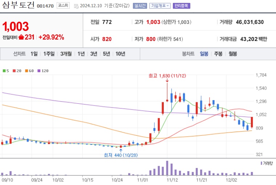Click the calendar icon beside 2024.12.10
This screenshot has width=276, height=185.
click(x=76, y=6)
